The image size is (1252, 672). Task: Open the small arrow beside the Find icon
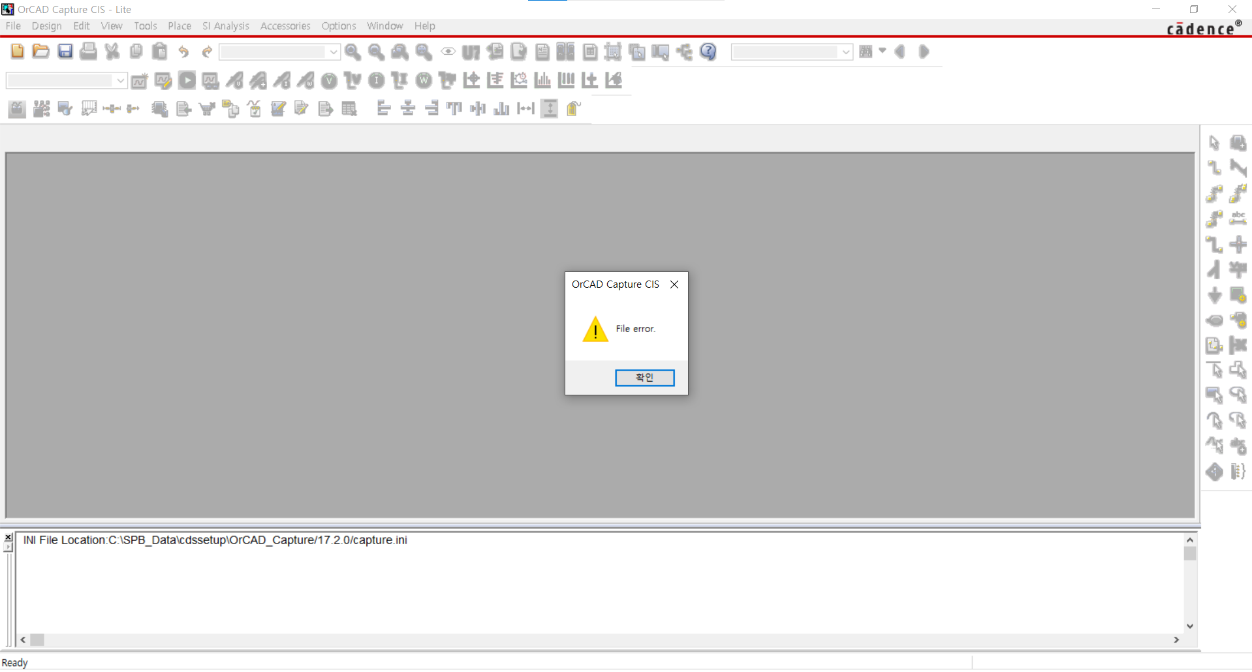(x=883, y=51)
